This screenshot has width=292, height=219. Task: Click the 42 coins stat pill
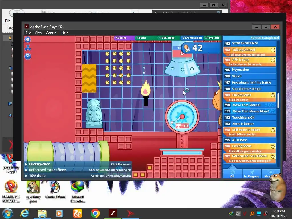pyautogui.click(x=124, y=38)
